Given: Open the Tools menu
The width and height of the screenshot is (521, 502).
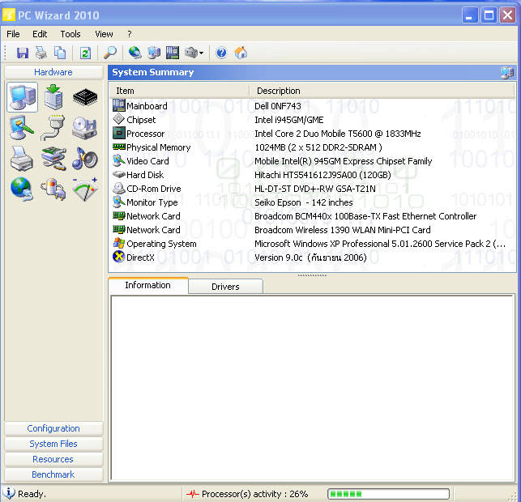Looking at the screenshot, I should 70,34.
